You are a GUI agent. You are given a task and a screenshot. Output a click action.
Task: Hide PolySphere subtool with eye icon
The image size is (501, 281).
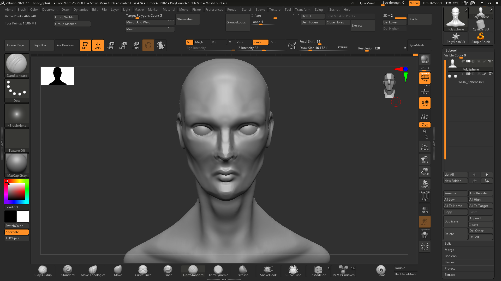[x=490, y=61]
